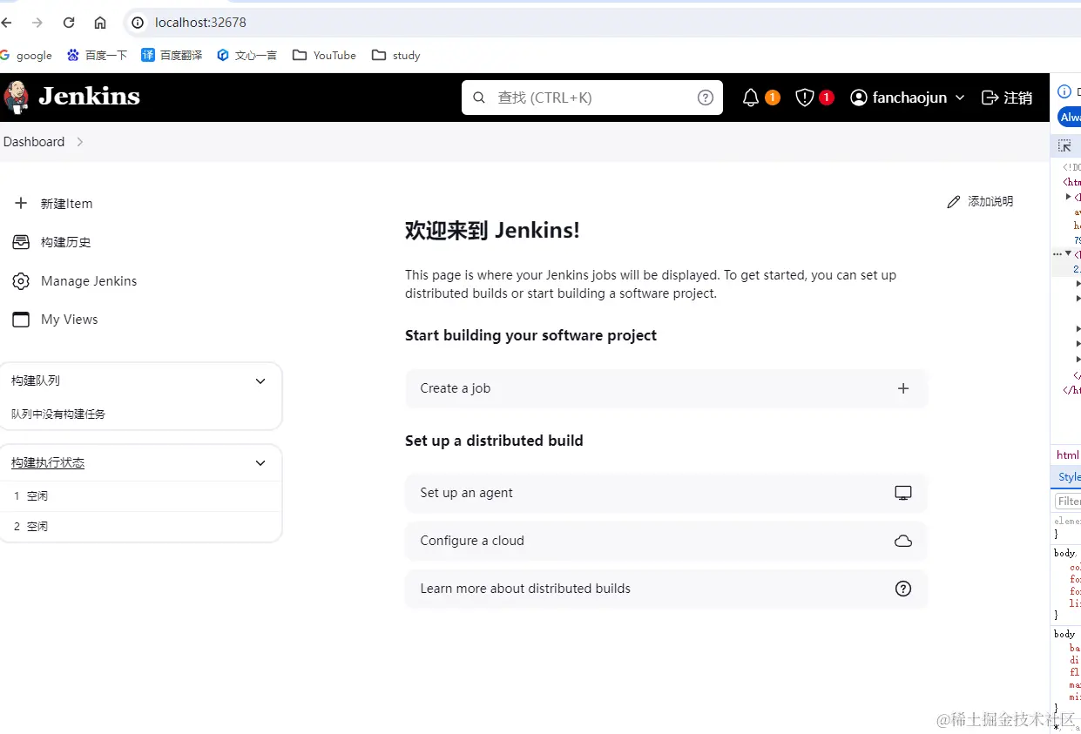Click the help icon beside Learn more about distributed builds
The image size is (1081, 734).
(903, 589)
